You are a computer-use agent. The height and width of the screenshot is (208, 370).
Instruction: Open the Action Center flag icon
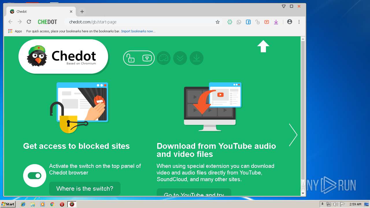coord(343,204)
